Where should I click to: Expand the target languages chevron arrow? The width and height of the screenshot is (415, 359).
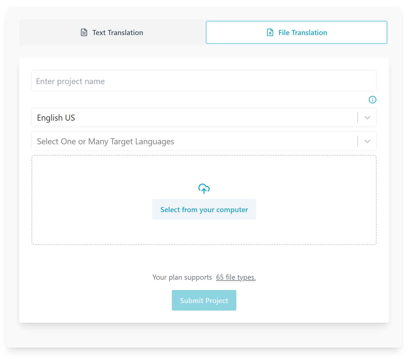367,141
